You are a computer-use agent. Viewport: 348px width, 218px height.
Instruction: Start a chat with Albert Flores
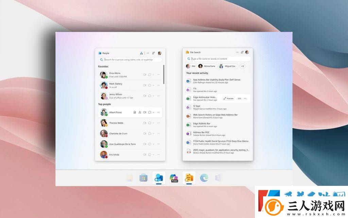point(150,112)
